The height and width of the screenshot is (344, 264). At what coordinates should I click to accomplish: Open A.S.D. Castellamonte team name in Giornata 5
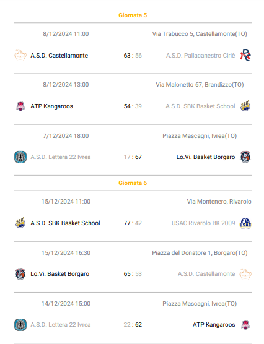59,56
